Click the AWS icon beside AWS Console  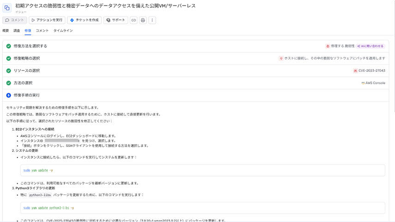[x=363, y=83]
